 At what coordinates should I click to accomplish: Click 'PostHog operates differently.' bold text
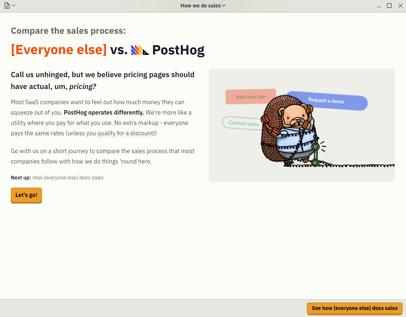104,113
